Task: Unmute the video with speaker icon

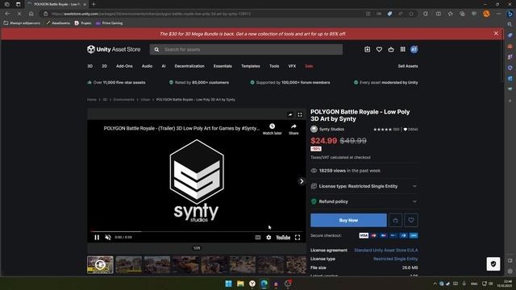Action: click(108, 238)
